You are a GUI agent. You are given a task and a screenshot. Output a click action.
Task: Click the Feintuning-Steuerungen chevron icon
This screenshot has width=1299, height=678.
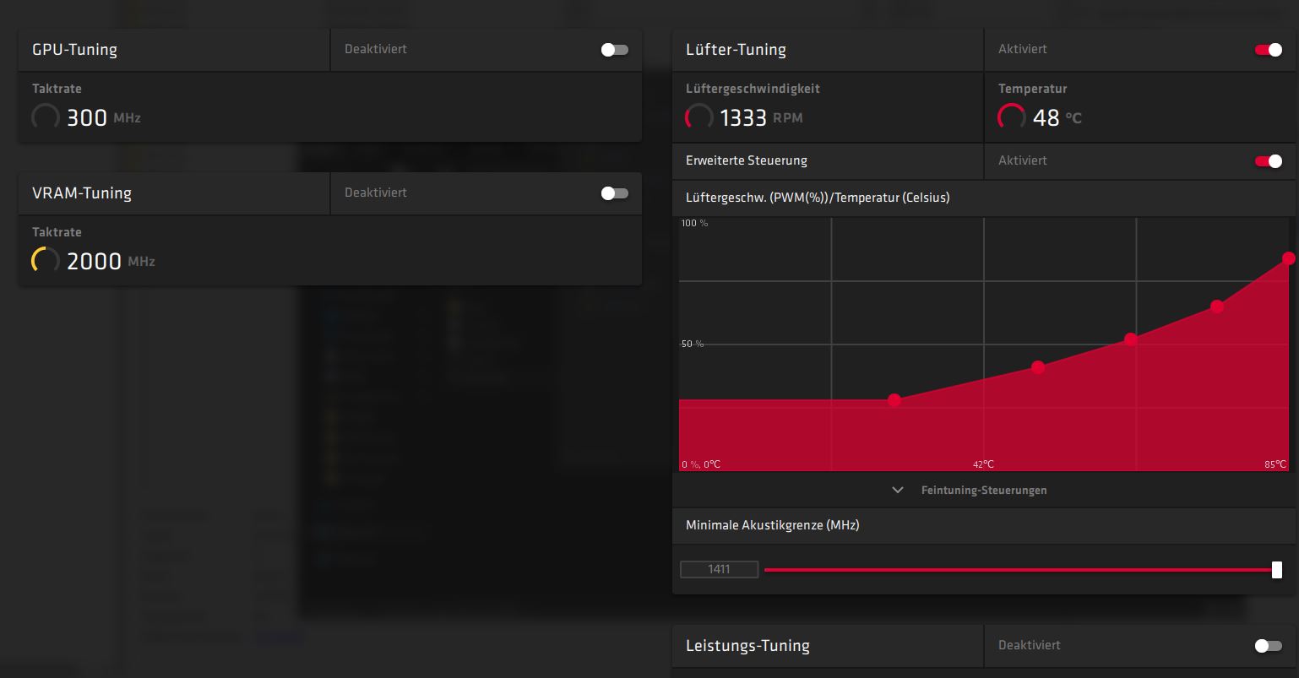[898, 490]
